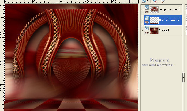Click the Delete Layer icon with red X
This screenshot has height=111, width=187.
point(155,1)
